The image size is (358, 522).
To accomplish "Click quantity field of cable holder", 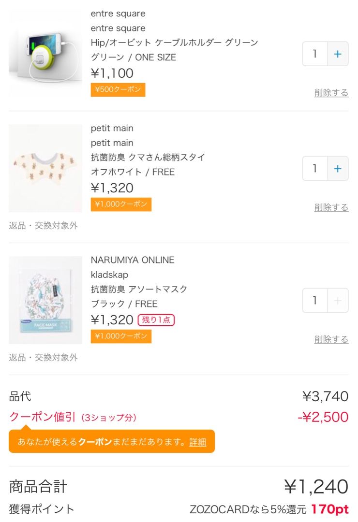I will (x=315, y=54).
